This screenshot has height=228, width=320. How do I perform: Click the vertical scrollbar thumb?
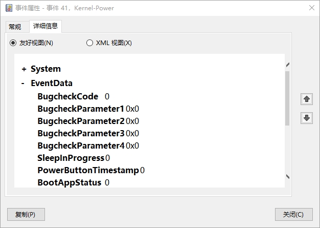[x=287, y=98]
